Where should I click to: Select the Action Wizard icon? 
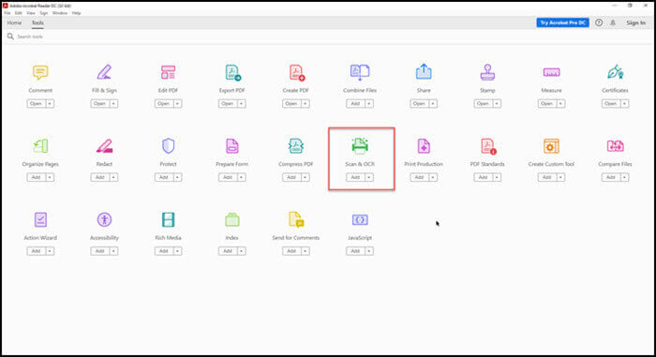40,219
